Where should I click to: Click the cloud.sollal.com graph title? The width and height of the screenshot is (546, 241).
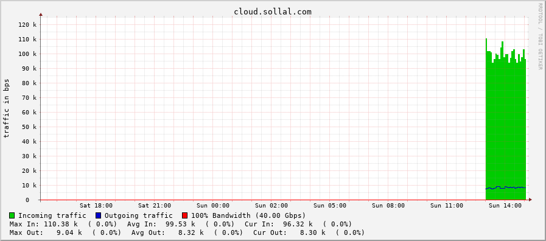(x=273, y=12)
